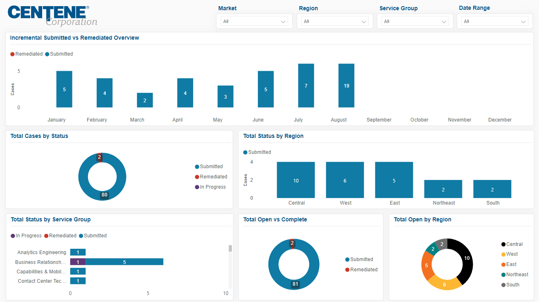The height and width of the screenshot is (302, 539).
Task: Click the Centene Corporation logo
Action: (x=52, y=16)
